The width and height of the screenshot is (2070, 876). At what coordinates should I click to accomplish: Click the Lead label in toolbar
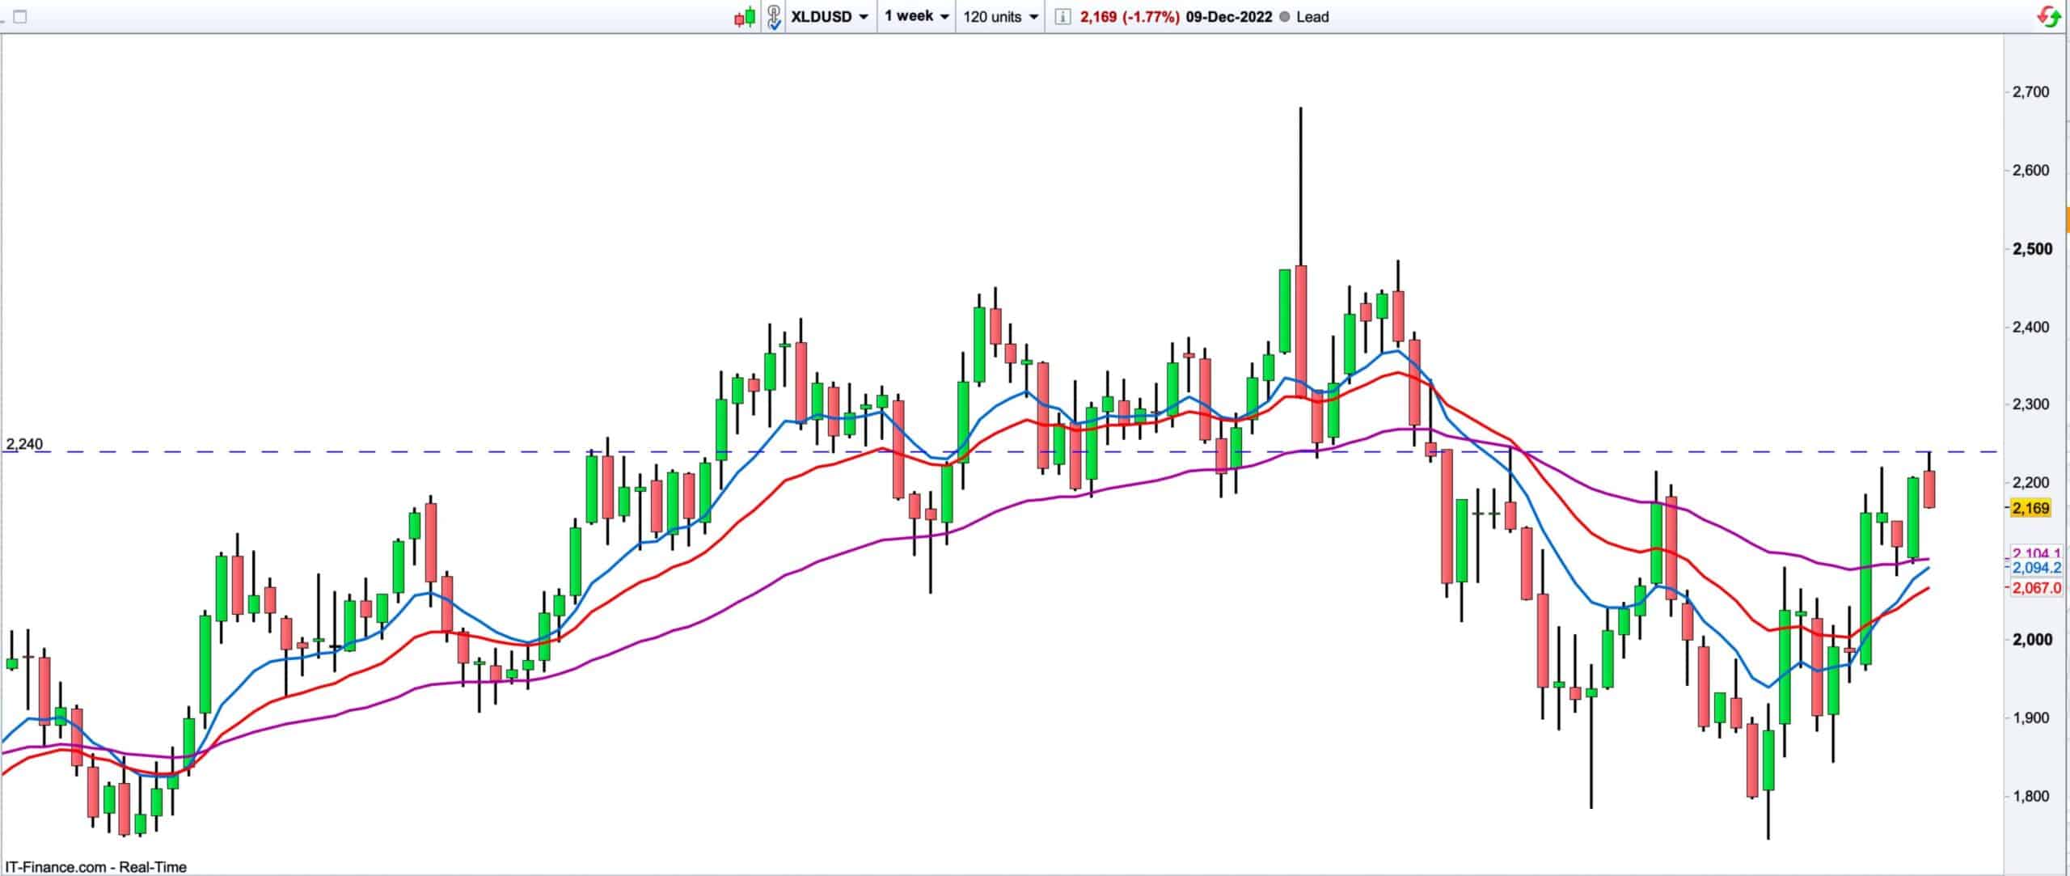[x=1312, y=17]
